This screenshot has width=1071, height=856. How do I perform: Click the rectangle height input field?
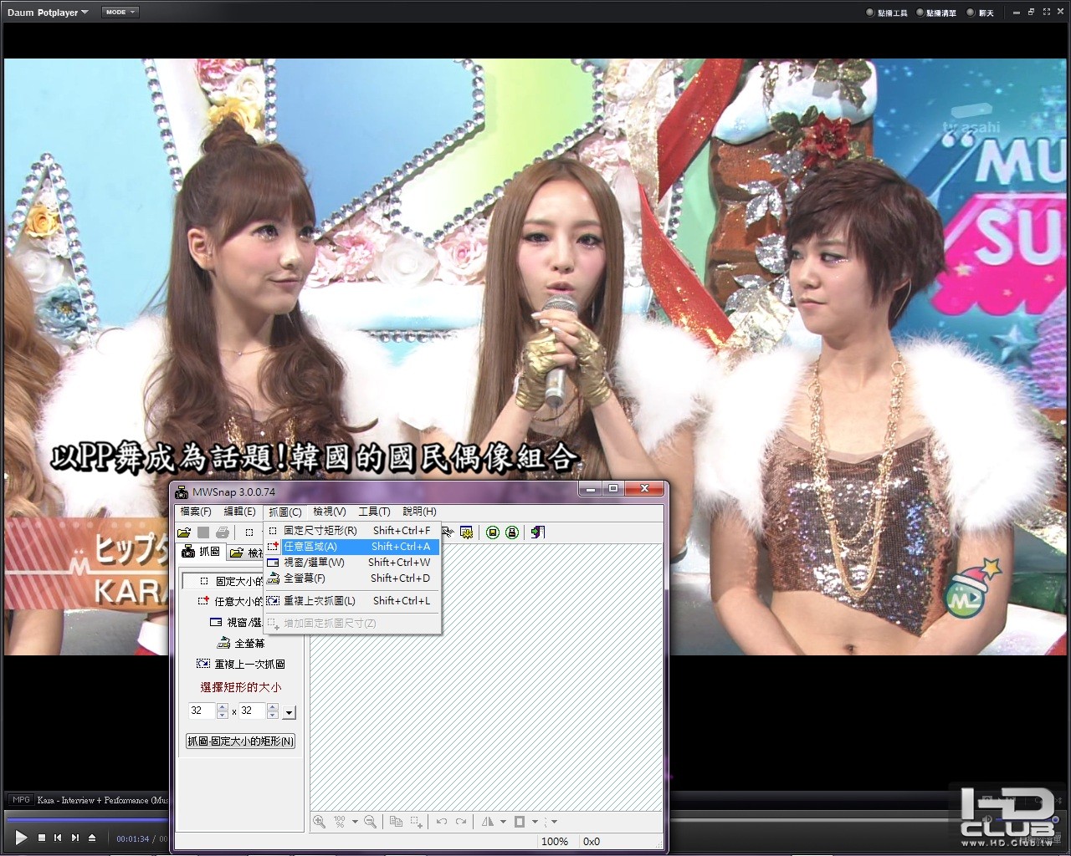pyautogui.click(x=252, y=711)
